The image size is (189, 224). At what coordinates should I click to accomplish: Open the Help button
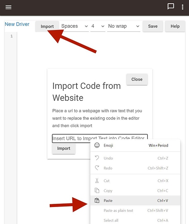(x=175, y=26)
